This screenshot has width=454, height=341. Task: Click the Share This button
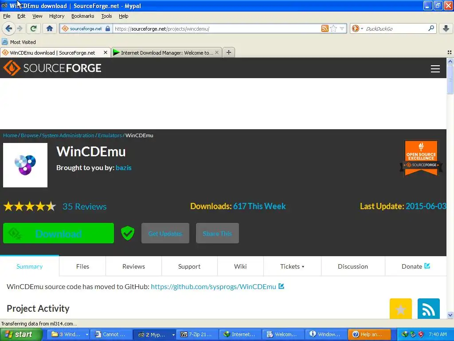point(217,233)
